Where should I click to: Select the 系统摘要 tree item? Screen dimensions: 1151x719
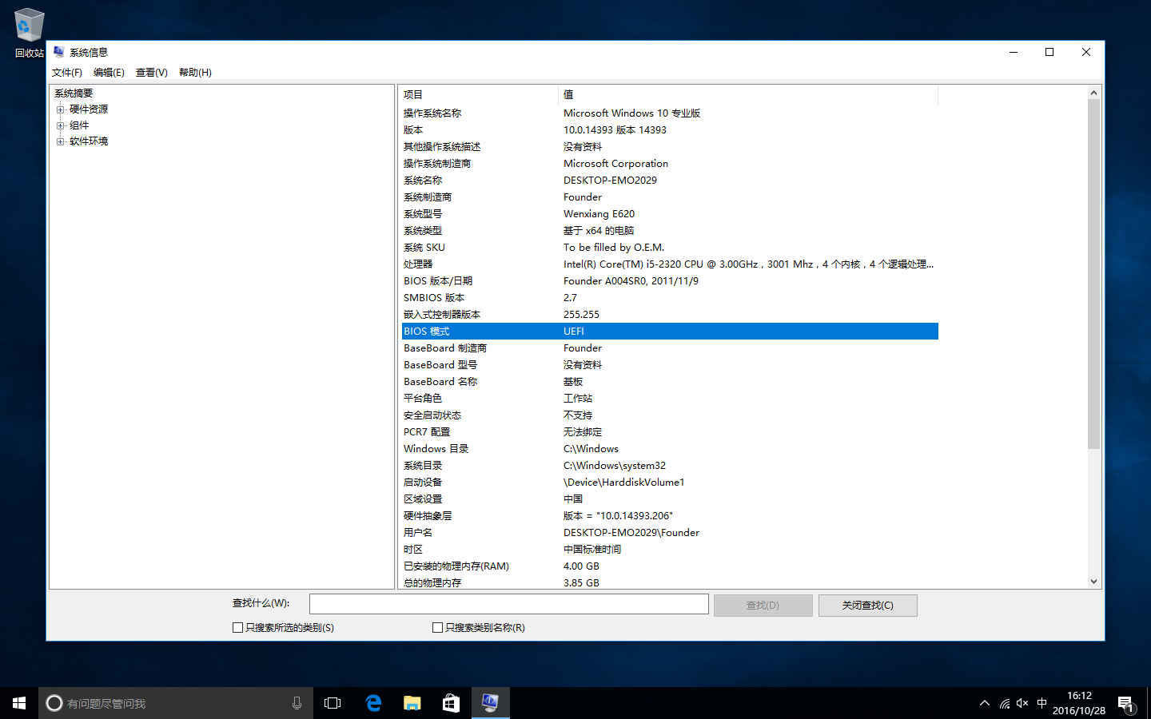point(73,93)
